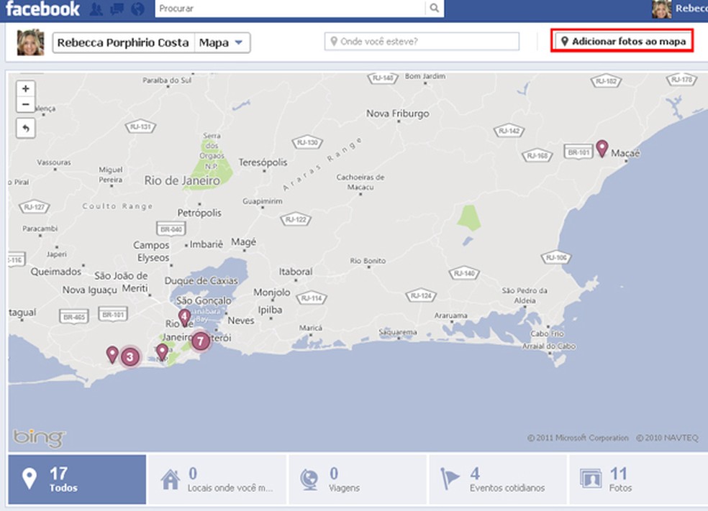The height and width of the screenshot is (511, 708).
Task: Open the cluster marker labeled 7
Action: (x=201, y=341)
